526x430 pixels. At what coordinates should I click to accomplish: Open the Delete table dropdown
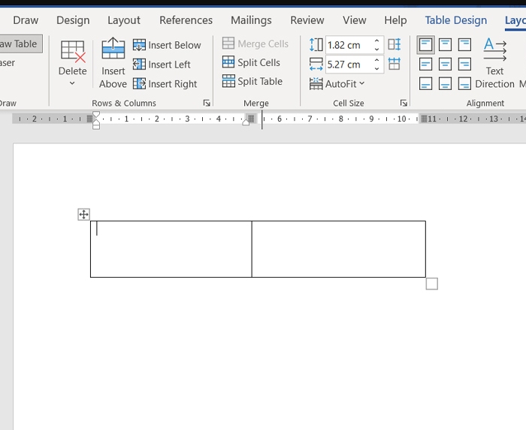pos(72,64)
